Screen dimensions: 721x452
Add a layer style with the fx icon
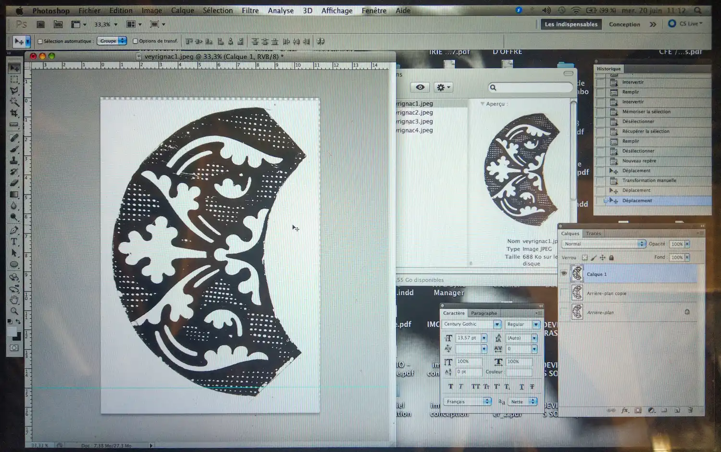click(624, 410)
